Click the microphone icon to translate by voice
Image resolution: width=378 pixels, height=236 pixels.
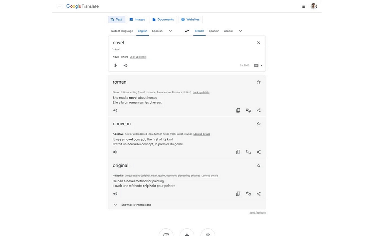click(x=115, y=65)
